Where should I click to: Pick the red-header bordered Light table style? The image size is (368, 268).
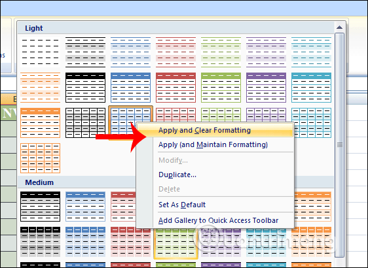pyautogui.click(x=175, y=88)
